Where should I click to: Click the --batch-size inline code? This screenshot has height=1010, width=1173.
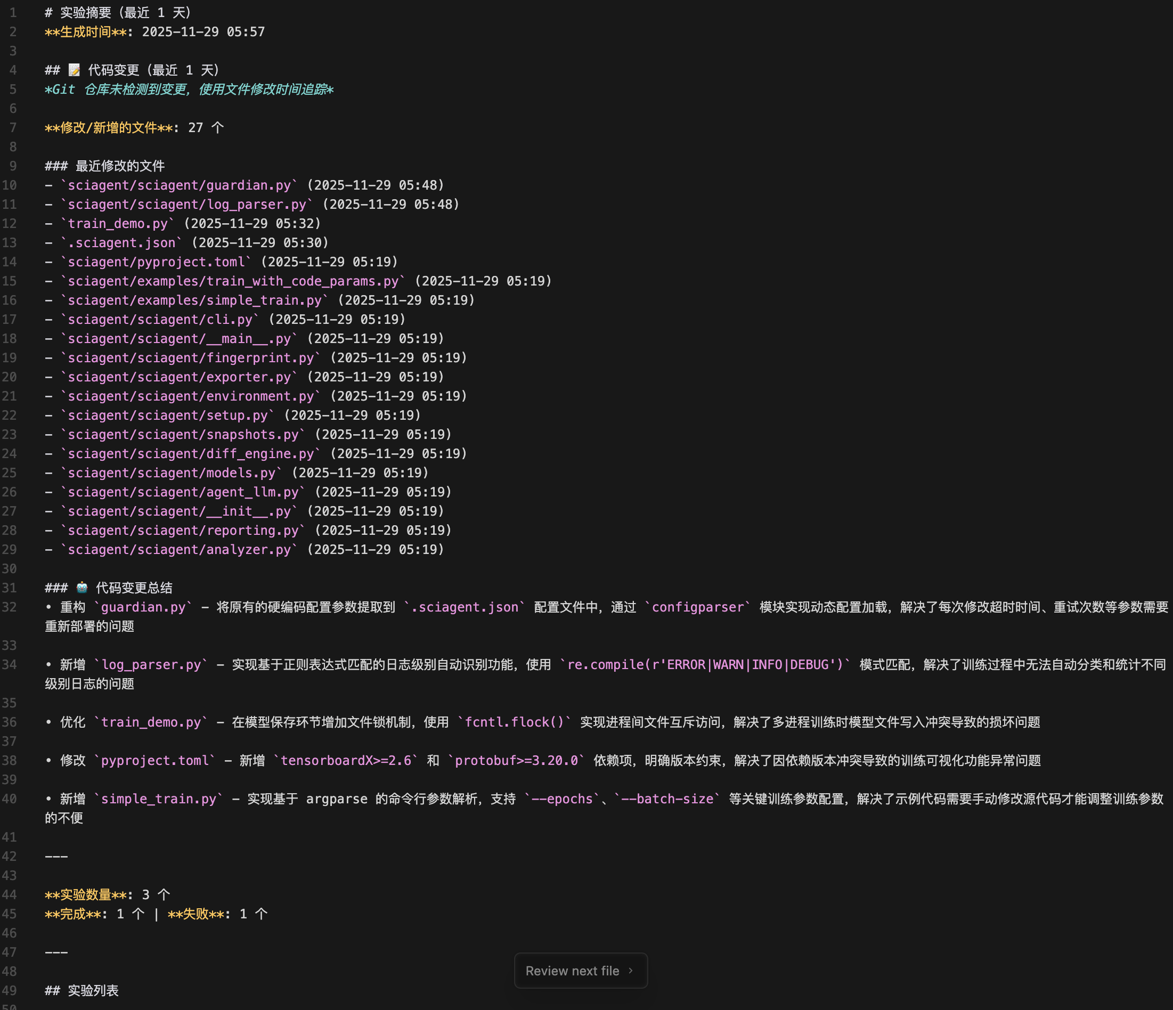click(667, 799)
